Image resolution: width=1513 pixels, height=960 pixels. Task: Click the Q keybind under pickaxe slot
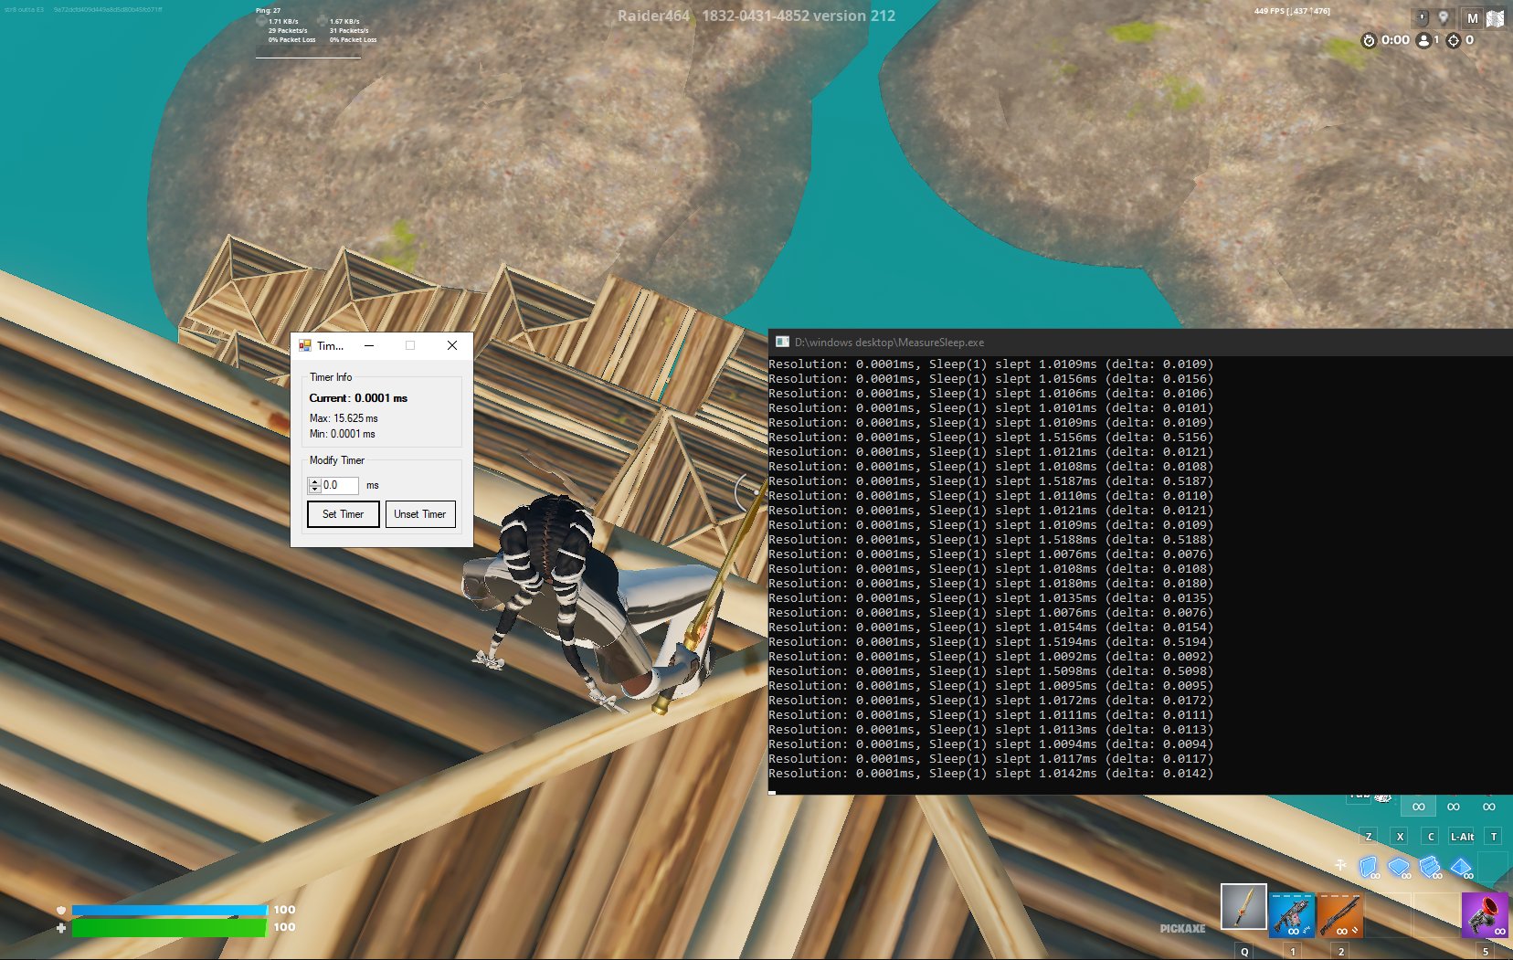tap(1244, 951)
